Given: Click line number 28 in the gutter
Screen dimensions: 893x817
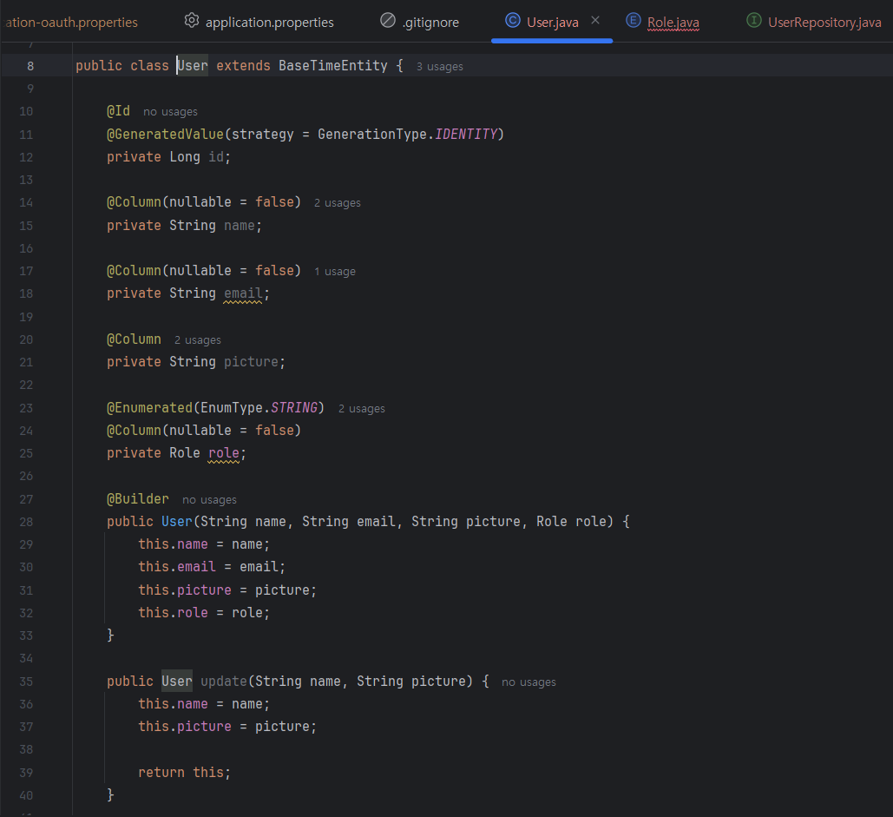Looking at the screenshot, I should click(x=26, y=522).
